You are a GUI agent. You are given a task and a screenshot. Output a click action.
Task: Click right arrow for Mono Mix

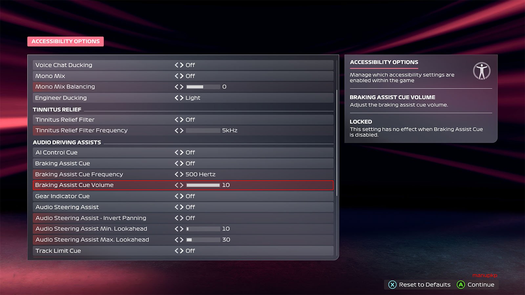[181, 76]
